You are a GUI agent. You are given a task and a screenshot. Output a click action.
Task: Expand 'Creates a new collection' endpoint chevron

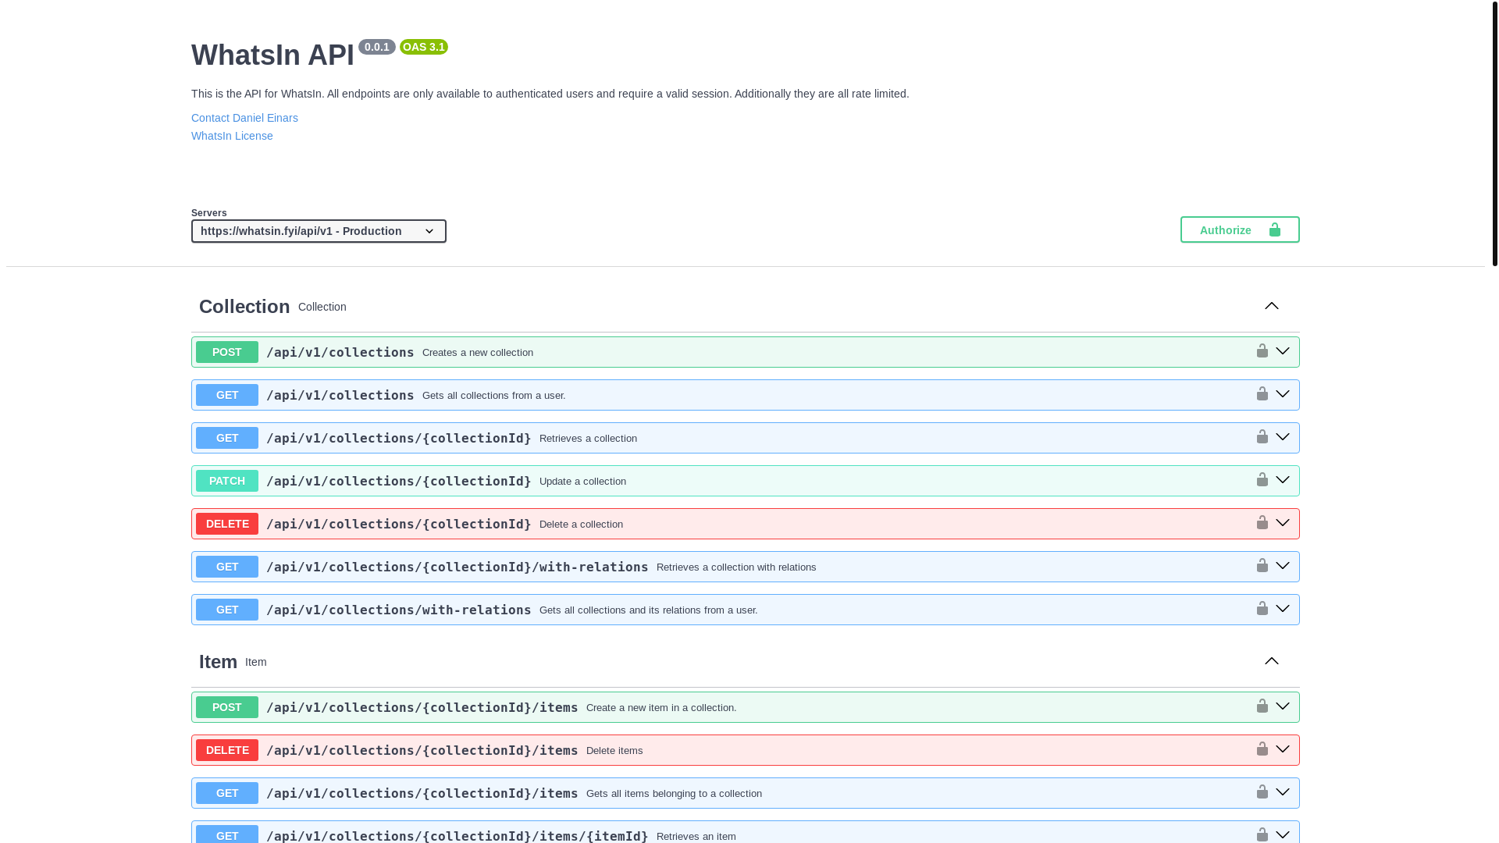pyautogui.click(x=1283, y=351)
